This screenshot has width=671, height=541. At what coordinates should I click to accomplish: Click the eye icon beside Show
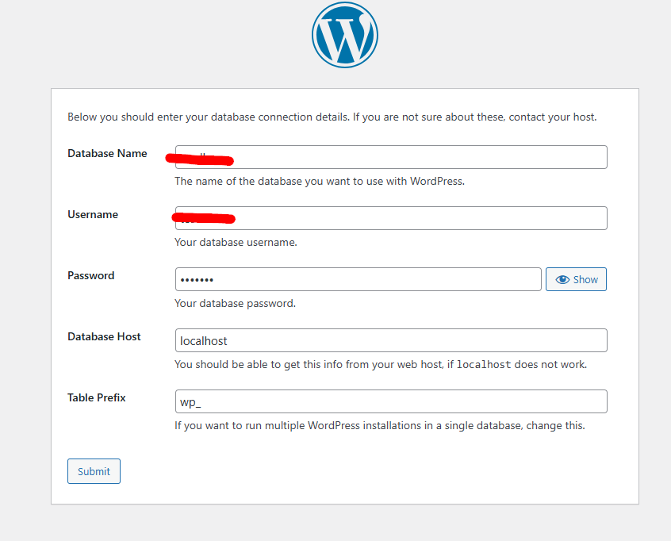tap(563, 279)
